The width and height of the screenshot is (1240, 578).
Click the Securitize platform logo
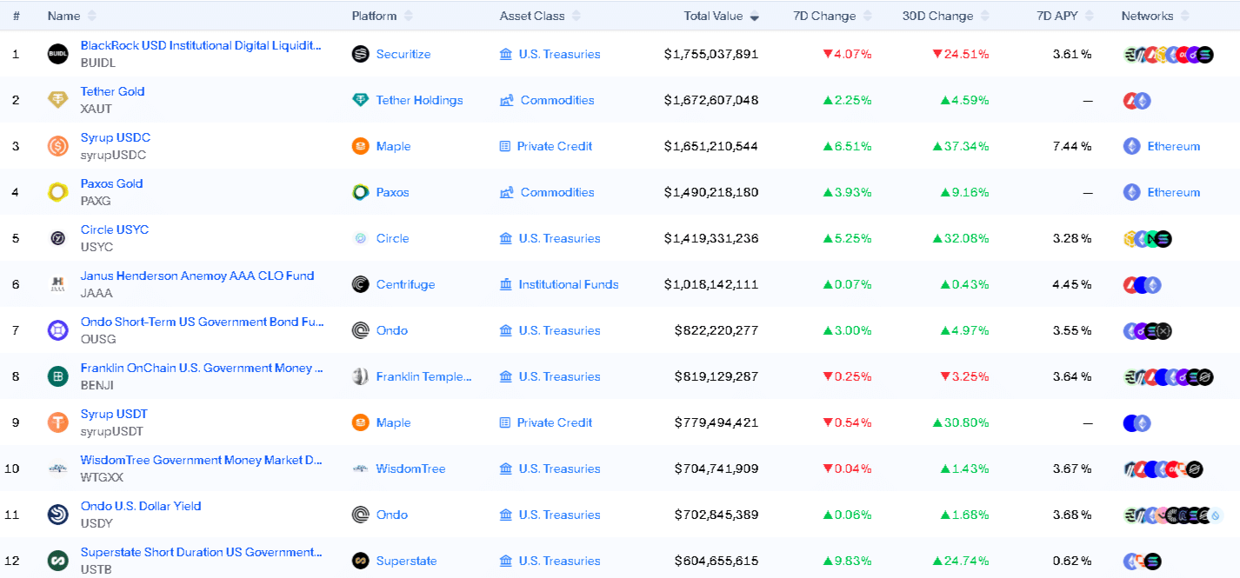[360, 54]
